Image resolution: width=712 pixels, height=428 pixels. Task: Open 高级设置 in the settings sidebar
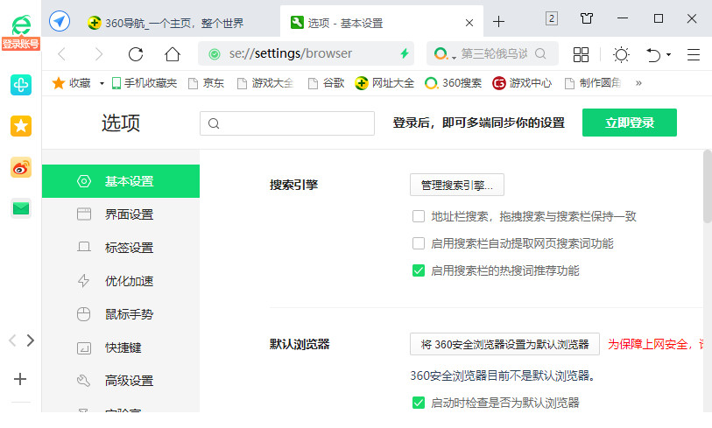121,381
